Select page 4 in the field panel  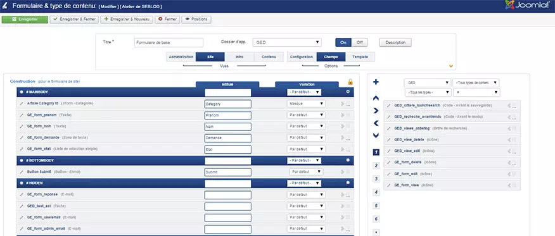pos(376,192)
